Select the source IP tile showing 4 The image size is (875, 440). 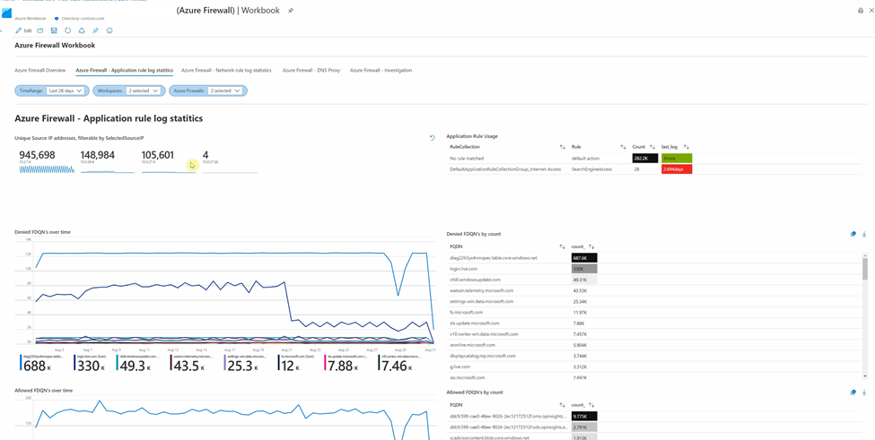pyautogui.click(x=230, y=161)
